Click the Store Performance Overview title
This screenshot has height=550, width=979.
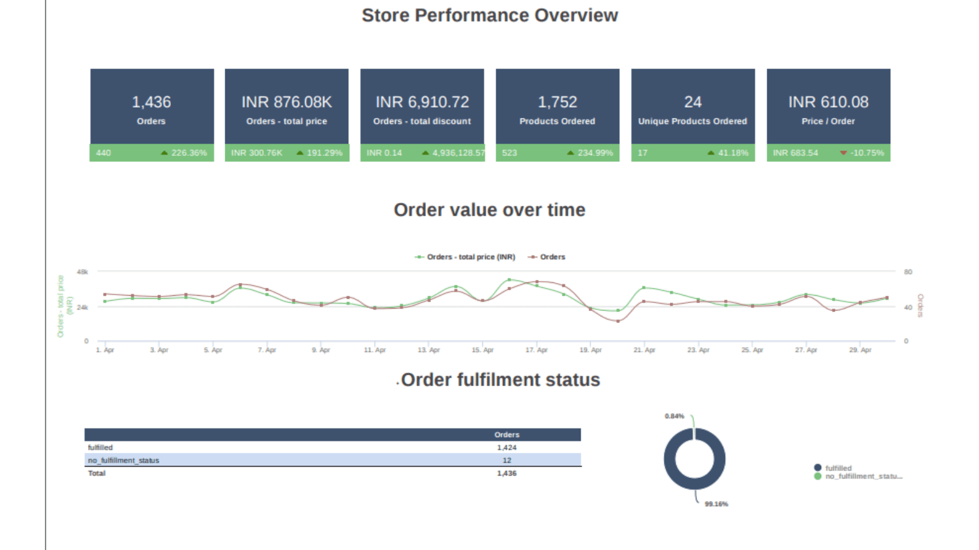click(489, 15)
